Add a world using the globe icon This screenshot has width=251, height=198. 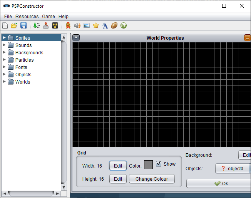(124, 26)
